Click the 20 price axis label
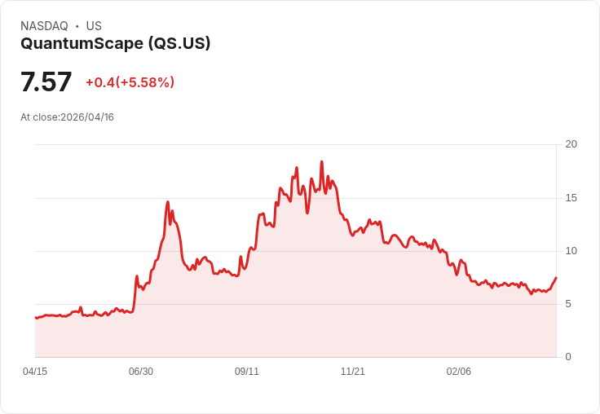The image size is (600, 414). pyautogui.click(x=571, y=144)
